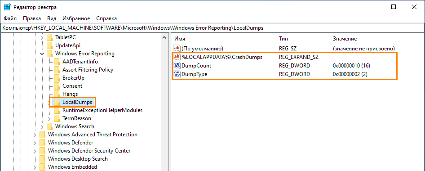The height and width of the screenshot is (171, 425).
Task: Expand the Windows Embedded node
Action: [x=35, y=167]
